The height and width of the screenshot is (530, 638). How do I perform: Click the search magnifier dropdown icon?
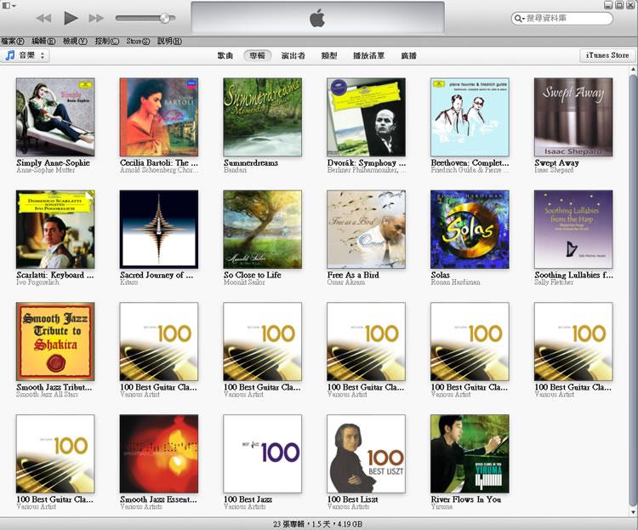pos(519,19)
